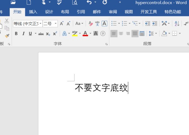Open the 视图 tab
Screen dimensions: 189x135
click(129, 12)
